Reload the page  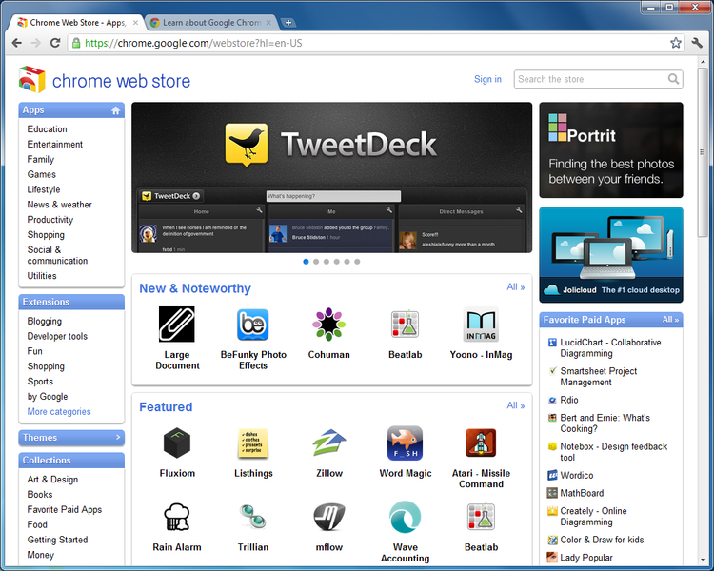coord(55,43)
